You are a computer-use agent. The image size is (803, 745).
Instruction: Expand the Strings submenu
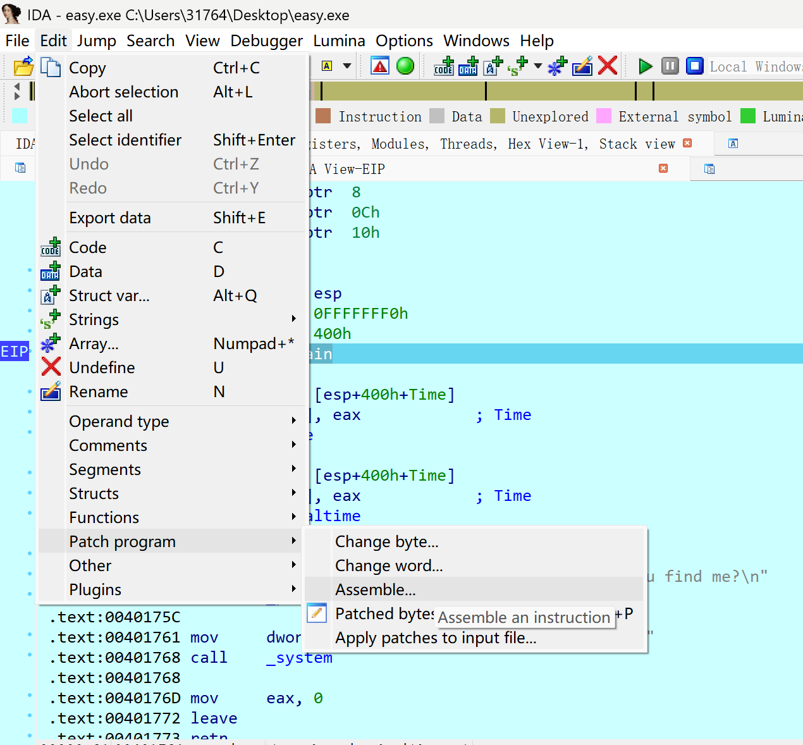click(x=171, y=319)
